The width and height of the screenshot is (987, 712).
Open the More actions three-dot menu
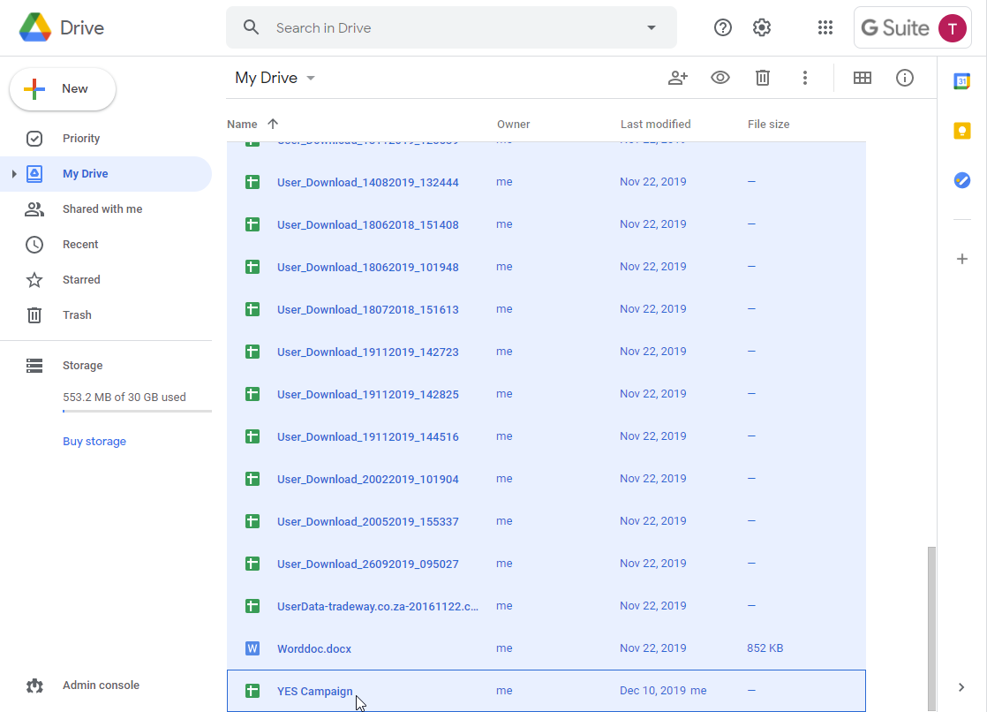pyautogui.click(x=804, y=78)
